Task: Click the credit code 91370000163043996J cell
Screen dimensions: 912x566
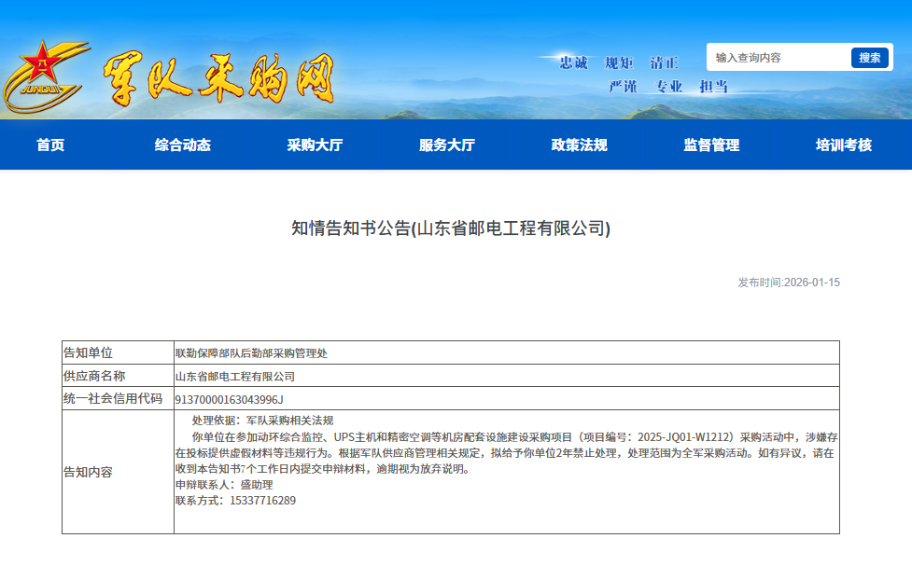Action: pyautogui.click(x=230, y=400)
